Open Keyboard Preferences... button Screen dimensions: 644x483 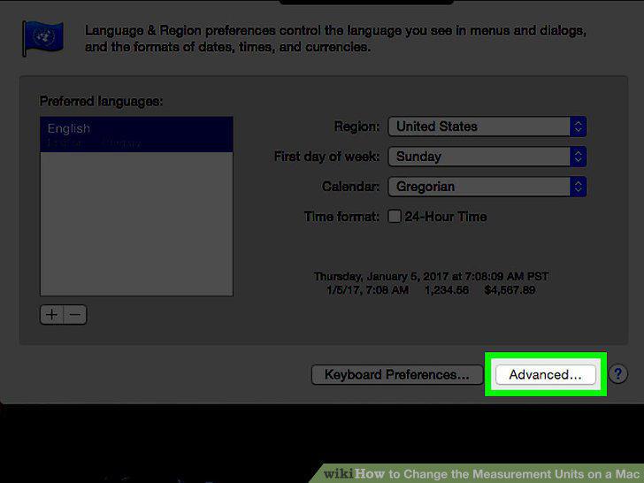(397, 374)
